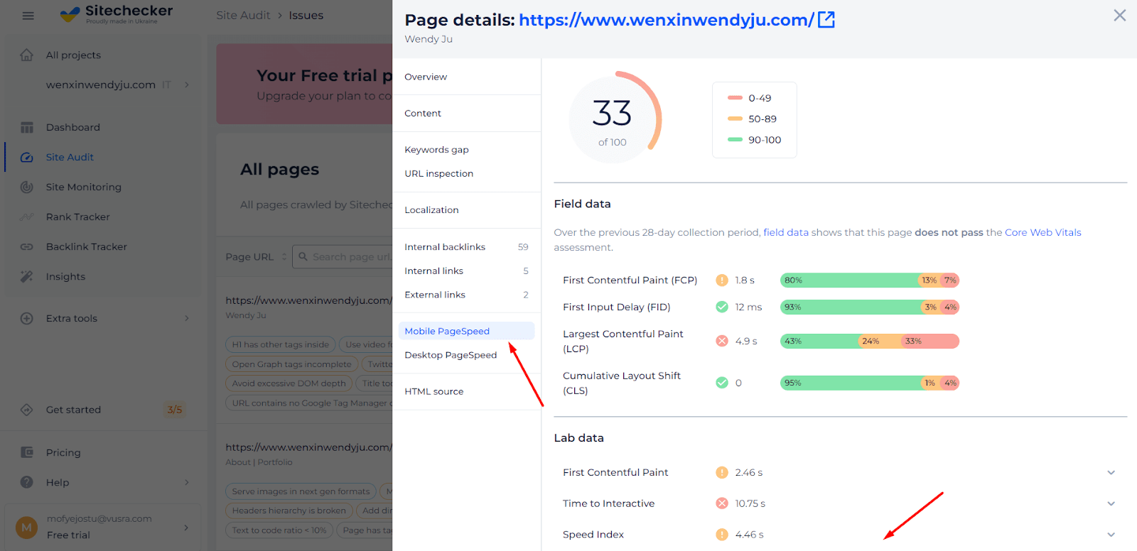This screenshot has width=1137, height=551.
Task: Open External links tab
Action: point(466,295)
